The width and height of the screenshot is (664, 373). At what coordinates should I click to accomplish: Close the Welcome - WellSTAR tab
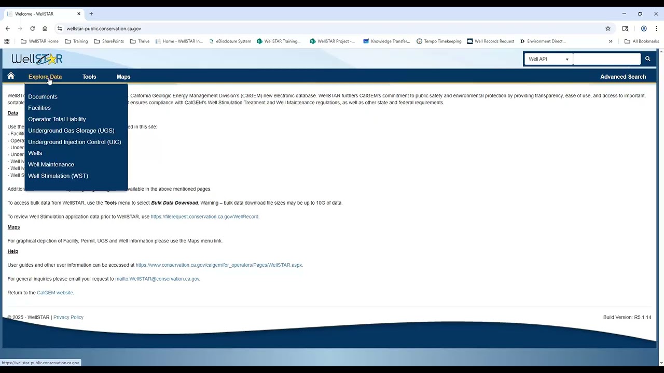[x=79, y=14]
